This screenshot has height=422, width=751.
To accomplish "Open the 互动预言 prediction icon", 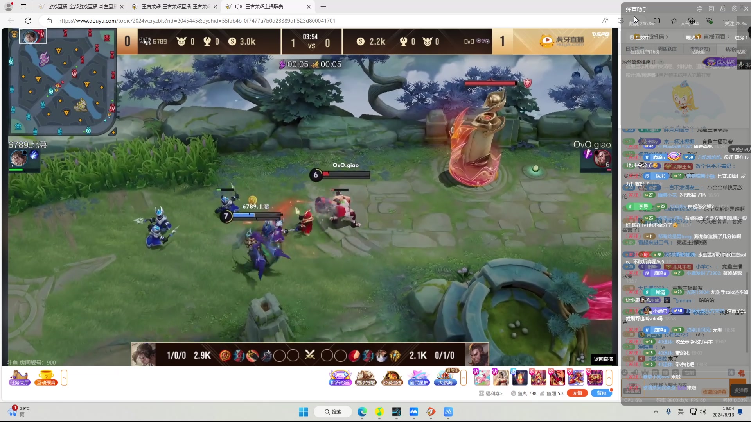I will click(x=46, y=378).
